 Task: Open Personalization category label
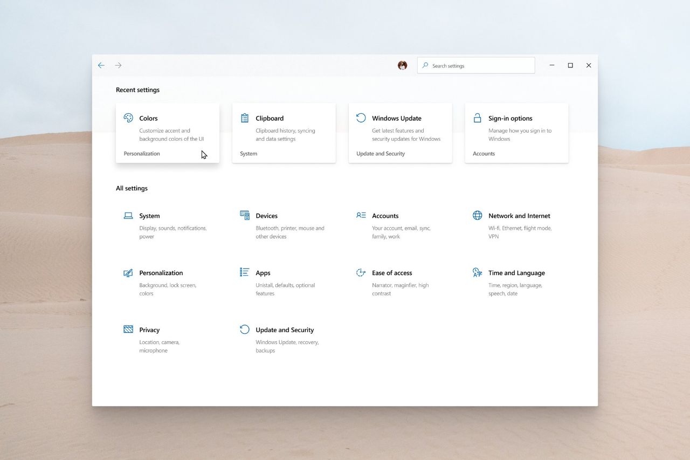click(161, 273)
